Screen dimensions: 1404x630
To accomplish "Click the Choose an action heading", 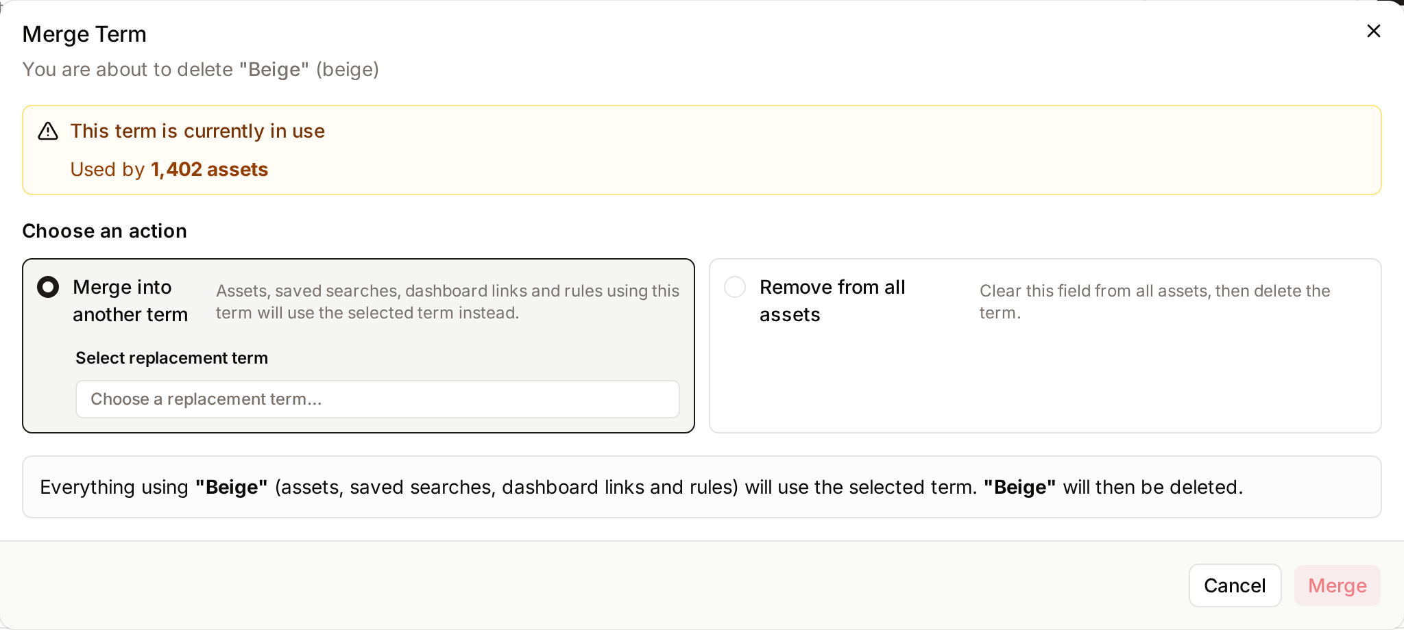I will click(x=105, y=231).
